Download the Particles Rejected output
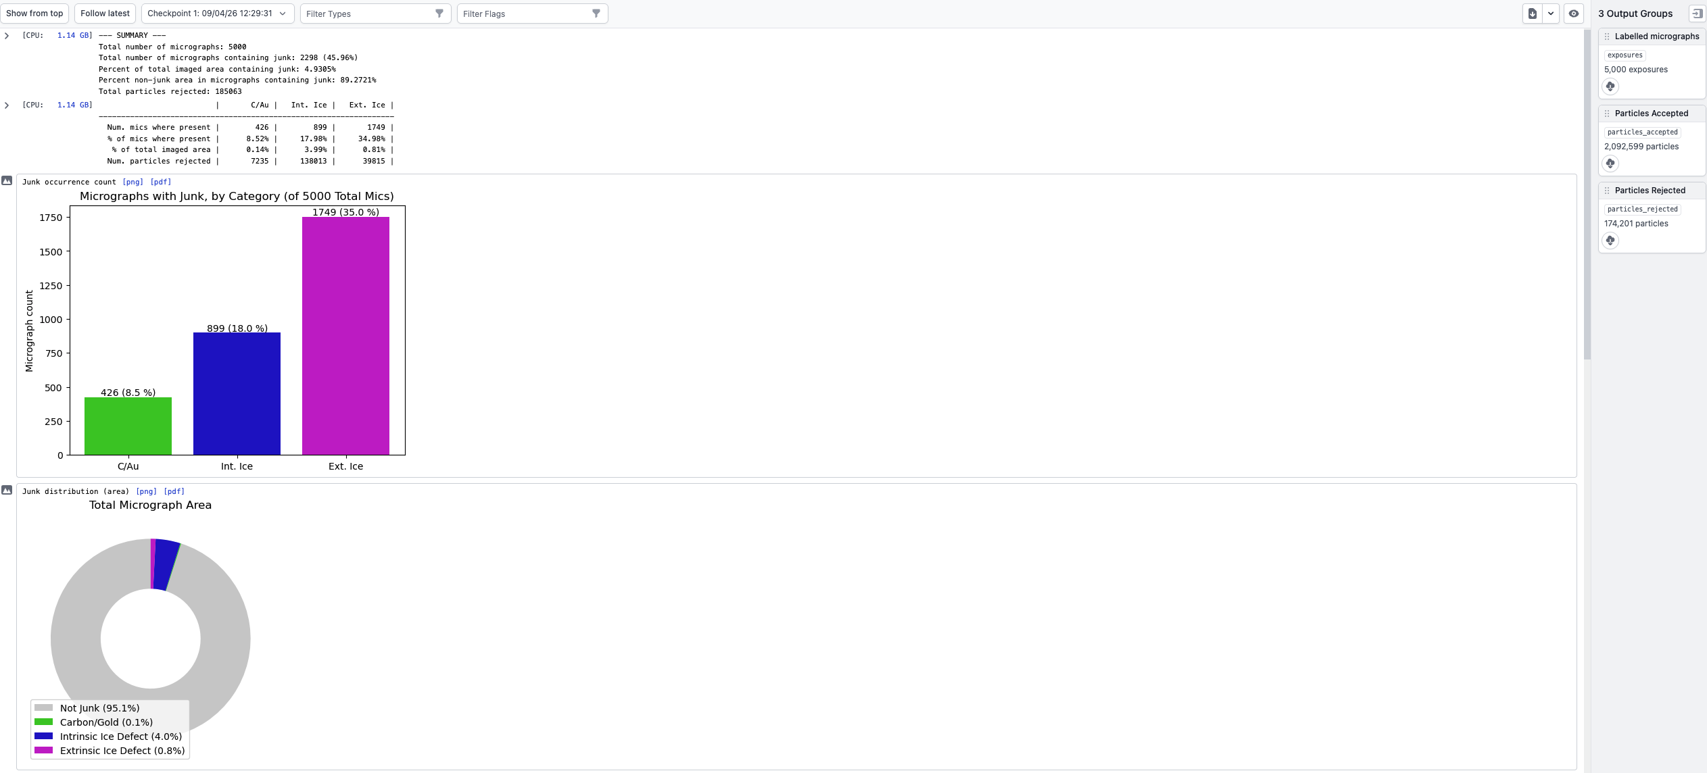 point(1610,241)
